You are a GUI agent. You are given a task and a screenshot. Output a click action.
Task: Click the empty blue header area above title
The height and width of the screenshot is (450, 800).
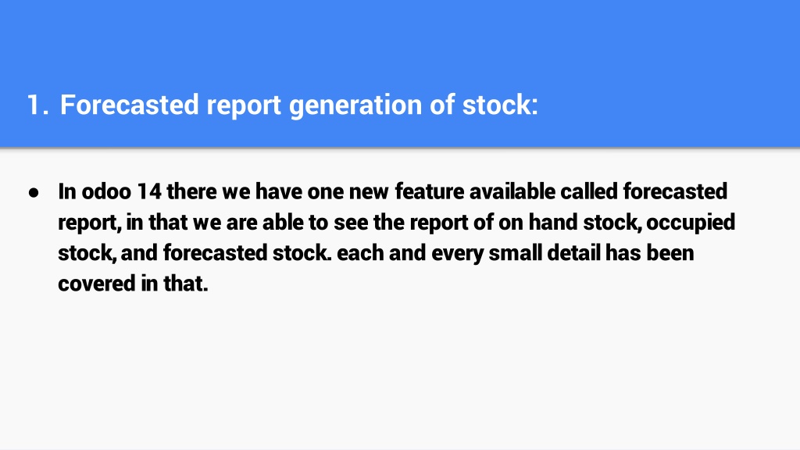(400, 41)
